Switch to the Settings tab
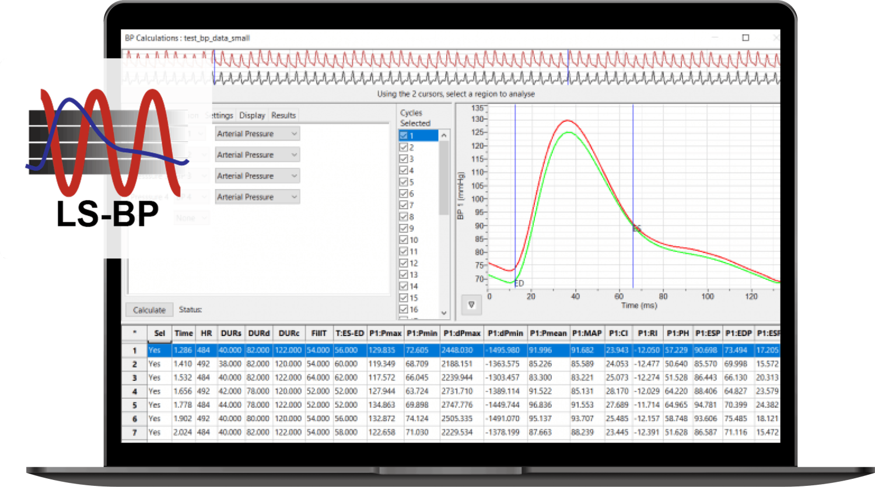The height and width of the screenshot is (487, 875). 219,115
